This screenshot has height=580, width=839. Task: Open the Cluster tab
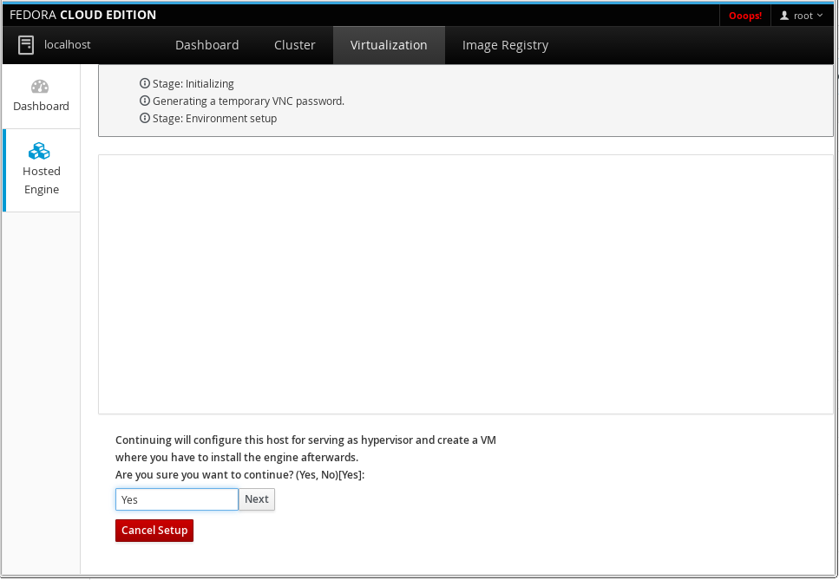click(x=294, y=45)
